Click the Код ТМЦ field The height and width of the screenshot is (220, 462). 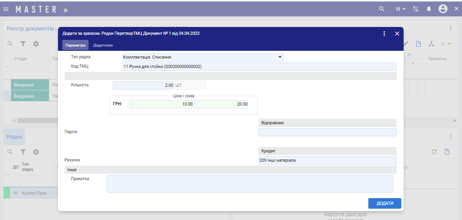pyautogui.click(x=259, y=66)
